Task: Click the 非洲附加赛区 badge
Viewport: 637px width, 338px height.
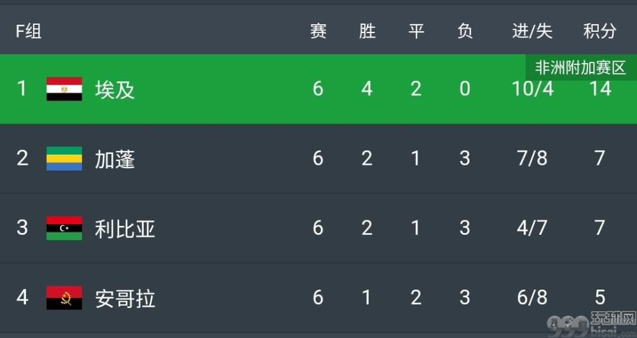Action: [580, 67]
